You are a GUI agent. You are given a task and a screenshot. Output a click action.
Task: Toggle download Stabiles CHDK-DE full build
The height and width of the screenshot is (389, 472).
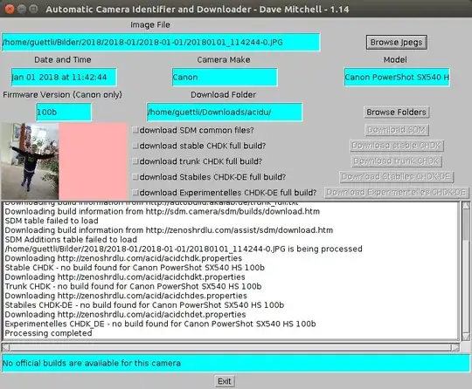pos(135,177)
